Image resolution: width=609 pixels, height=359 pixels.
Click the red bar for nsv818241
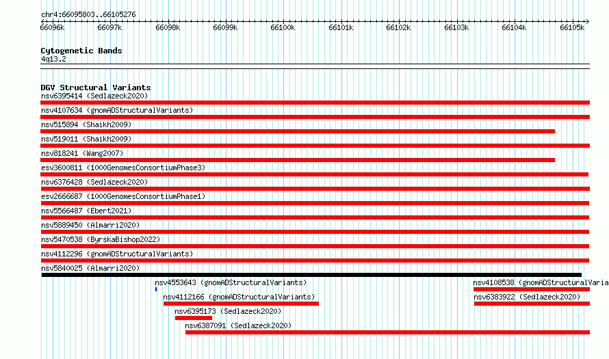point(298,160)
